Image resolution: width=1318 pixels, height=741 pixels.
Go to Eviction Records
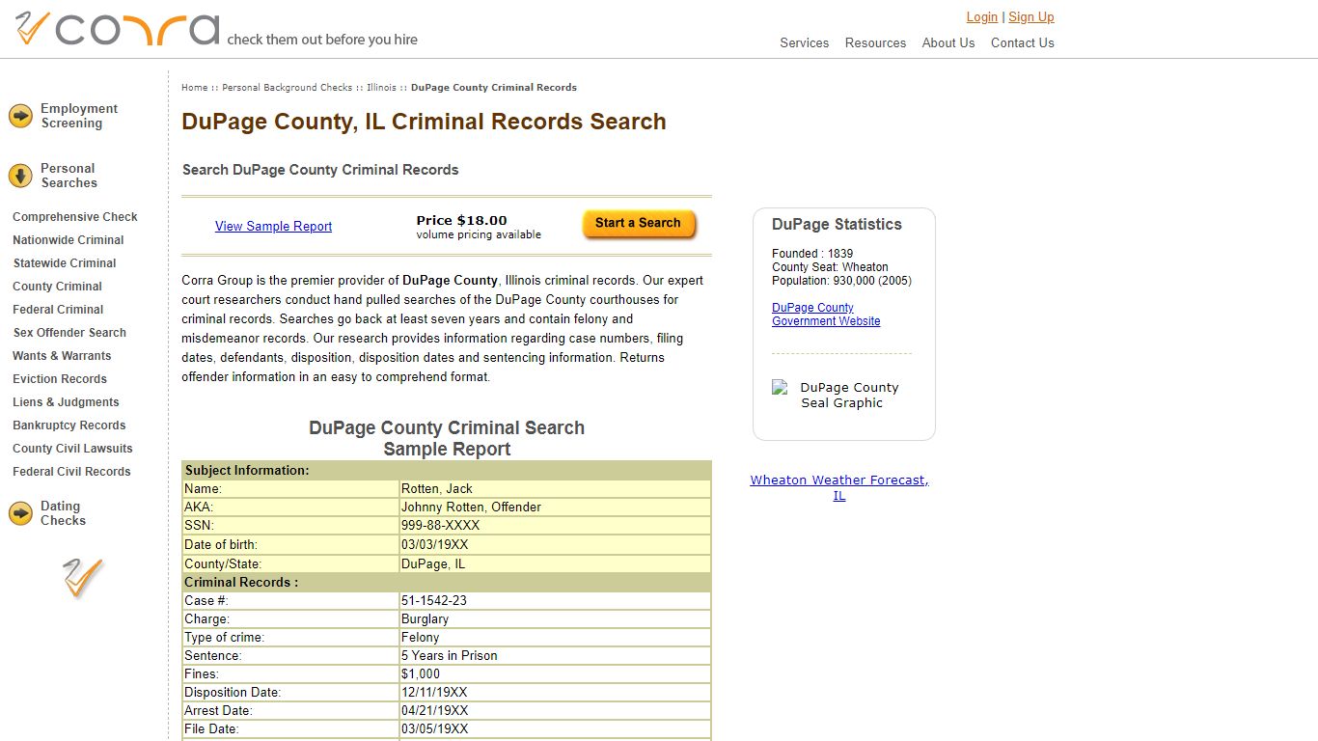(x=60, y=379)
